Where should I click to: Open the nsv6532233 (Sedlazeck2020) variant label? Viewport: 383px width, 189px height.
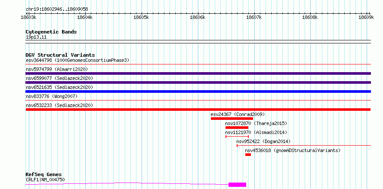(59, 105)
